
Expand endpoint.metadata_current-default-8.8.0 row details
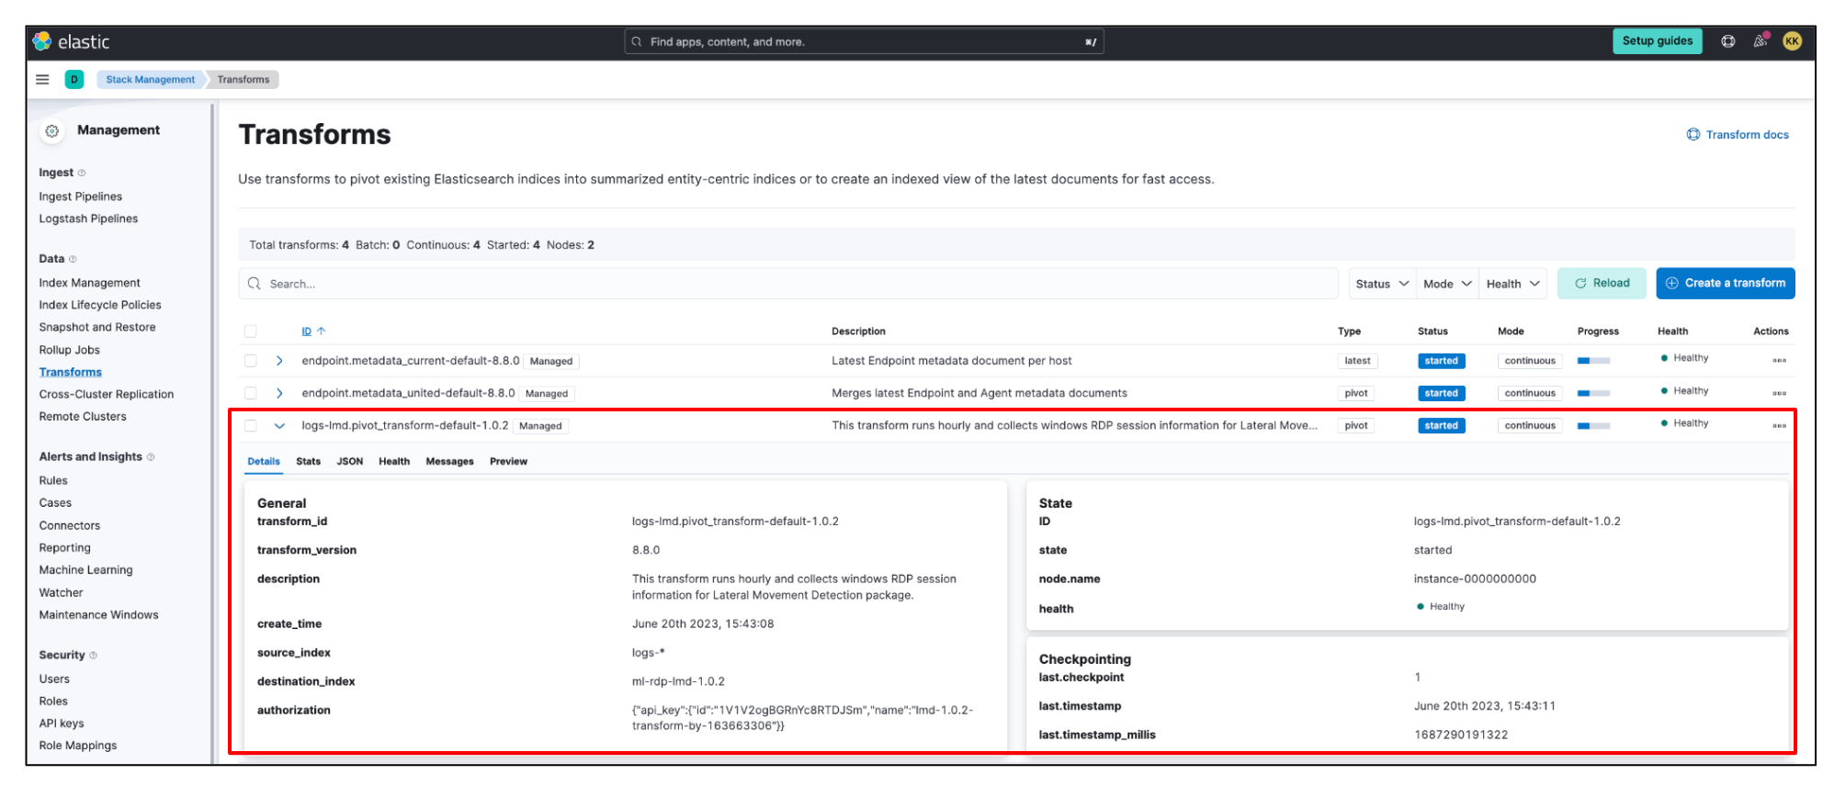[x=279, y=361]
